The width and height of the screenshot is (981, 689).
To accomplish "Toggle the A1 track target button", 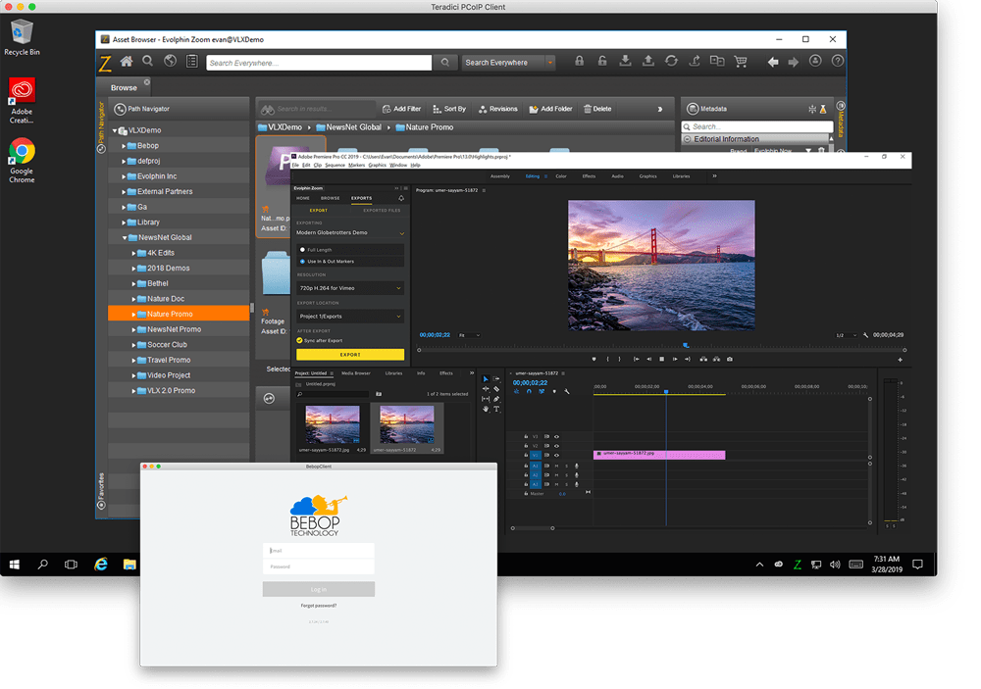I will click(x=535, y=466).
